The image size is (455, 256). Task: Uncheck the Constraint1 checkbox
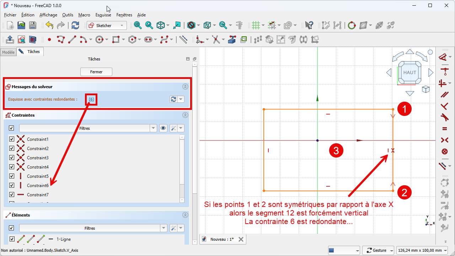(x=11, y=139)
